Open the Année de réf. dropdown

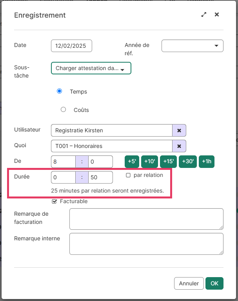coord(192,46)
